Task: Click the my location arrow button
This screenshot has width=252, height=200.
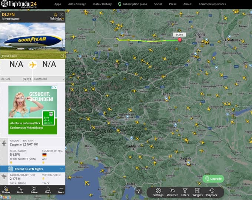Action: (x=138, y=191)
